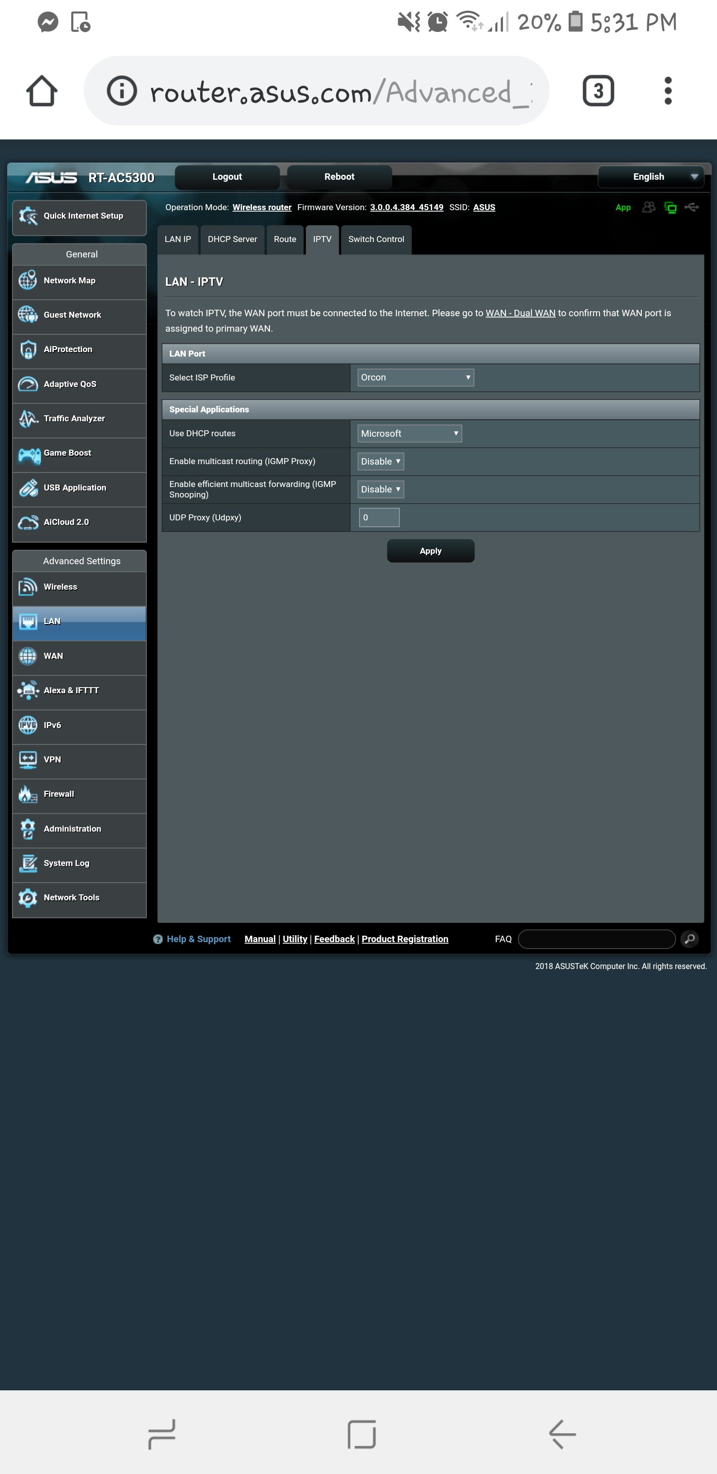
Task: Select the Guest Network icon
Action: [27, 315]
